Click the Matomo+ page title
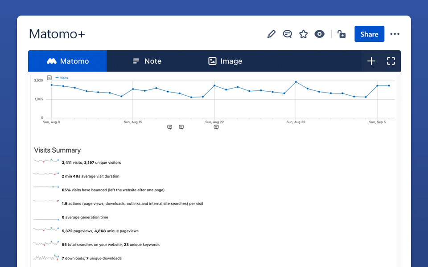The image size is (428, 267). tap(57, 34)
